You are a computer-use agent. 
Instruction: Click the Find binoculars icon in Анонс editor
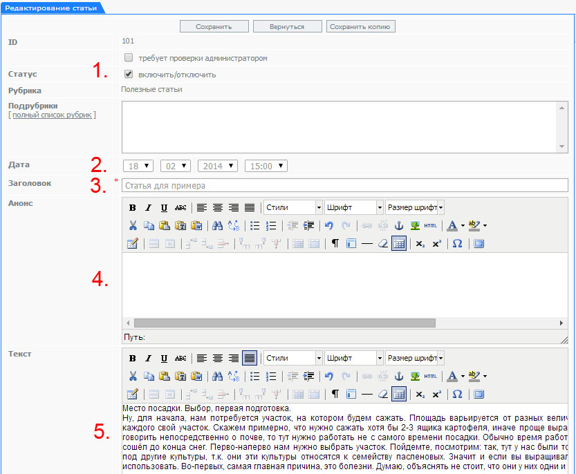217,225
